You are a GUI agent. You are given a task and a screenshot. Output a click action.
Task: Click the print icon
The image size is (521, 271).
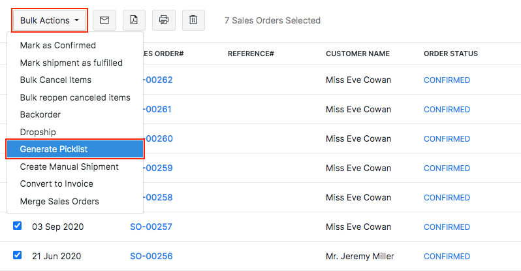[164, 20]
